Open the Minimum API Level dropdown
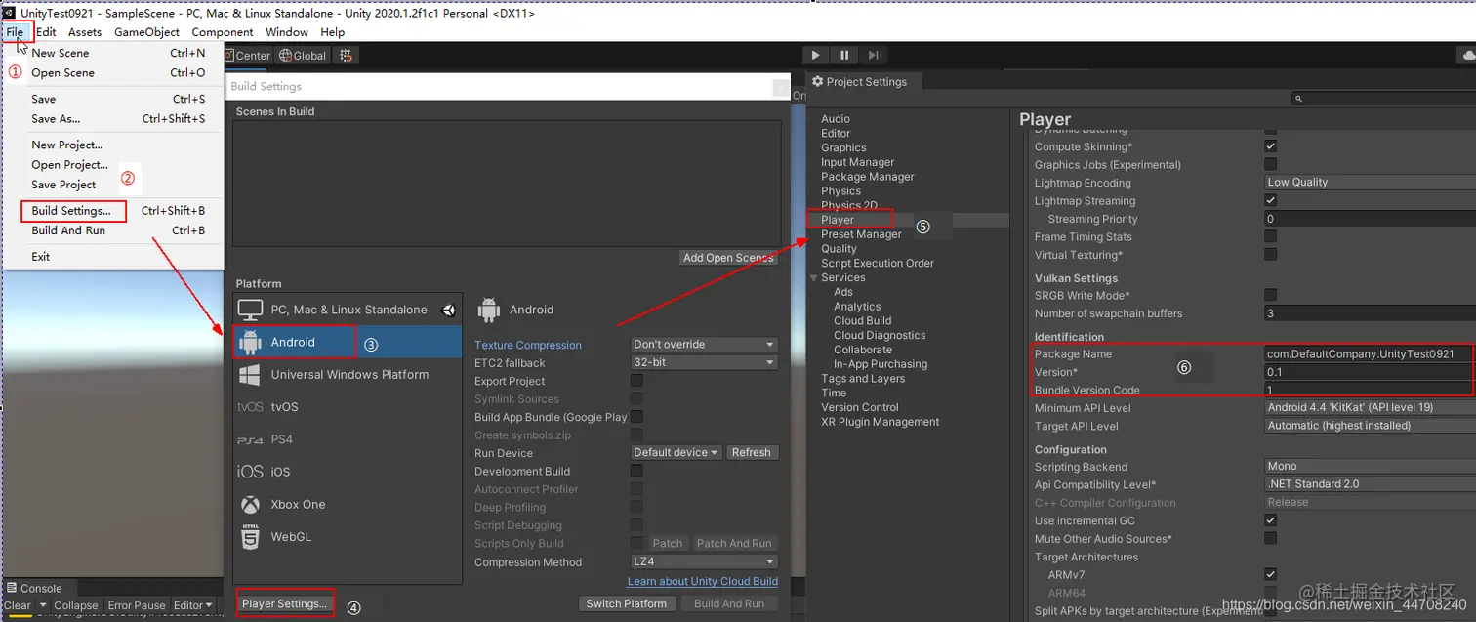The image size is (1476, 622). 1370,408
